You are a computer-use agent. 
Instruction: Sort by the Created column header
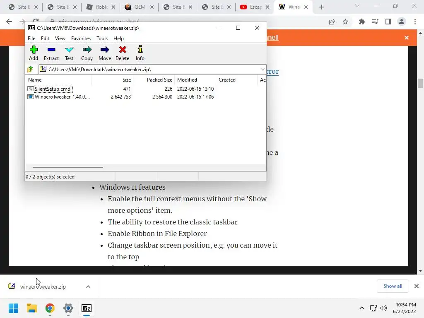[x=236, y=80]
